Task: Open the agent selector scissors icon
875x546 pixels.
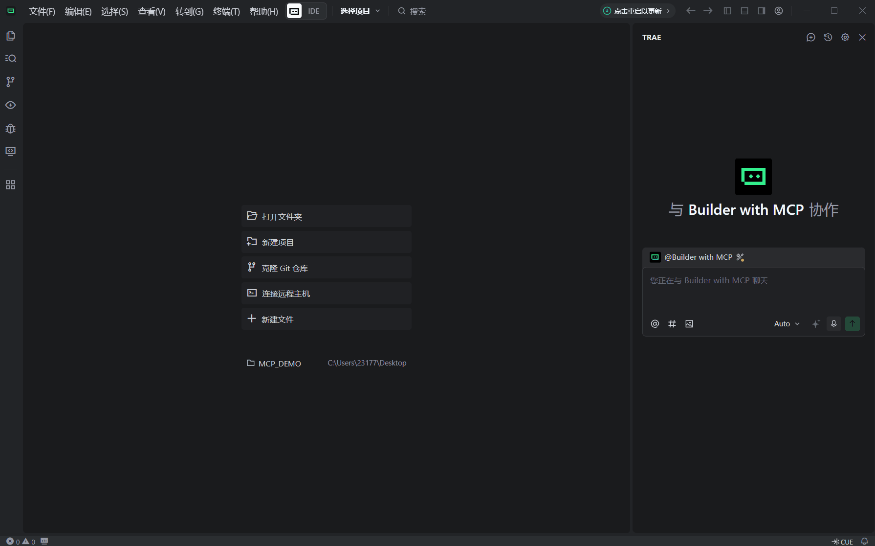Action: coord(741,257)
